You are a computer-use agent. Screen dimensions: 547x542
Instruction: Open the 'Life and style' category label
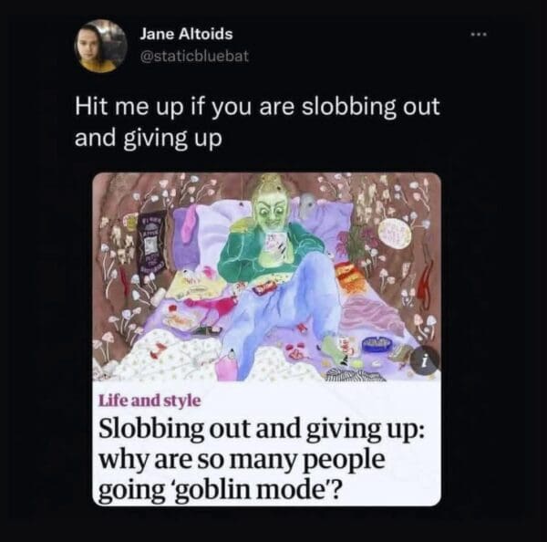pyautogui.click(x=150, y=401)
